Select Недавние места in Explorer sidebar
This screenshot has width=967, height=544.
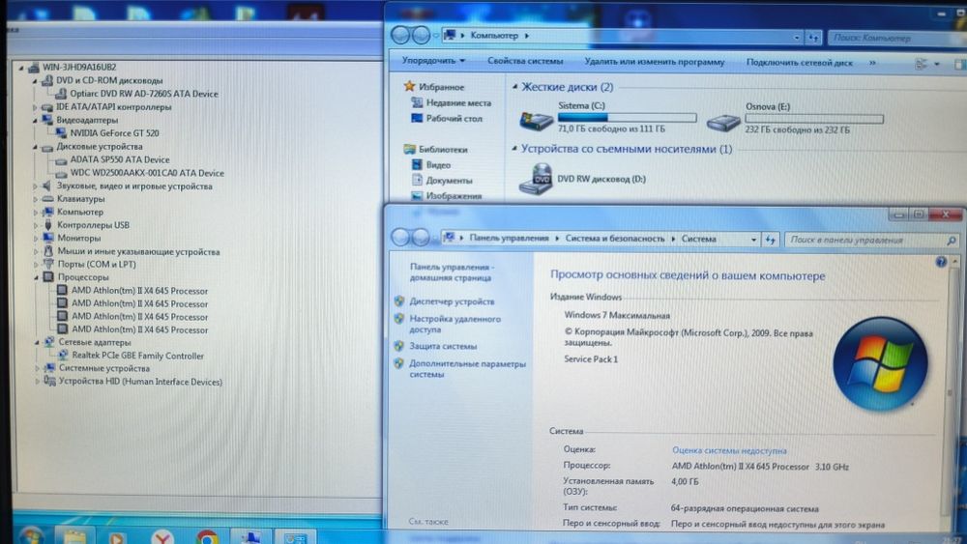458,102
